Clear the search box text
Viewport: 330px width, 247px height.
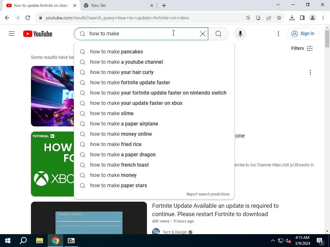(x=202, y=33)
